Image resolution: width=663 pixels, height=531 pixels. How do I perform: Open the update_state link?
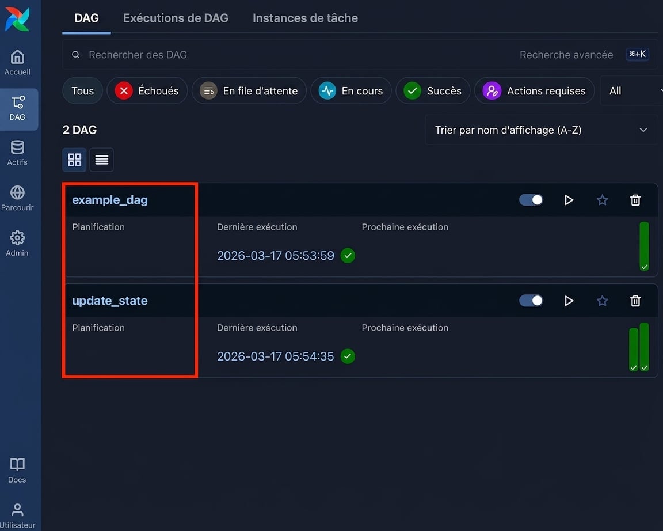tap(110, 301)
